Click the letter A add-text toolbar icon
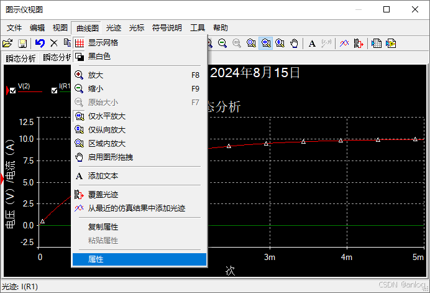Image resolution: width=430 pixels, height=293 pixels. (x=312, y=44)
